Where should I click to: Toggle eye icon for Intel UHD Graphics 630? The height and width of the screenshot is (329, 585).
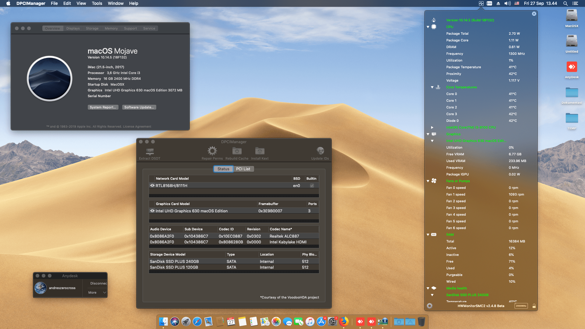152,211
